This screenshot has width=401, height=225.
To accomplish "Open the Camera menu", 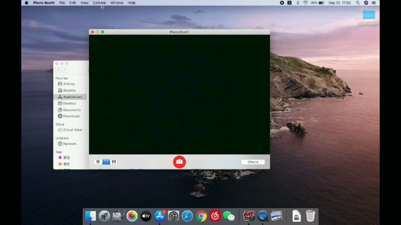I will tap(99, 2).
